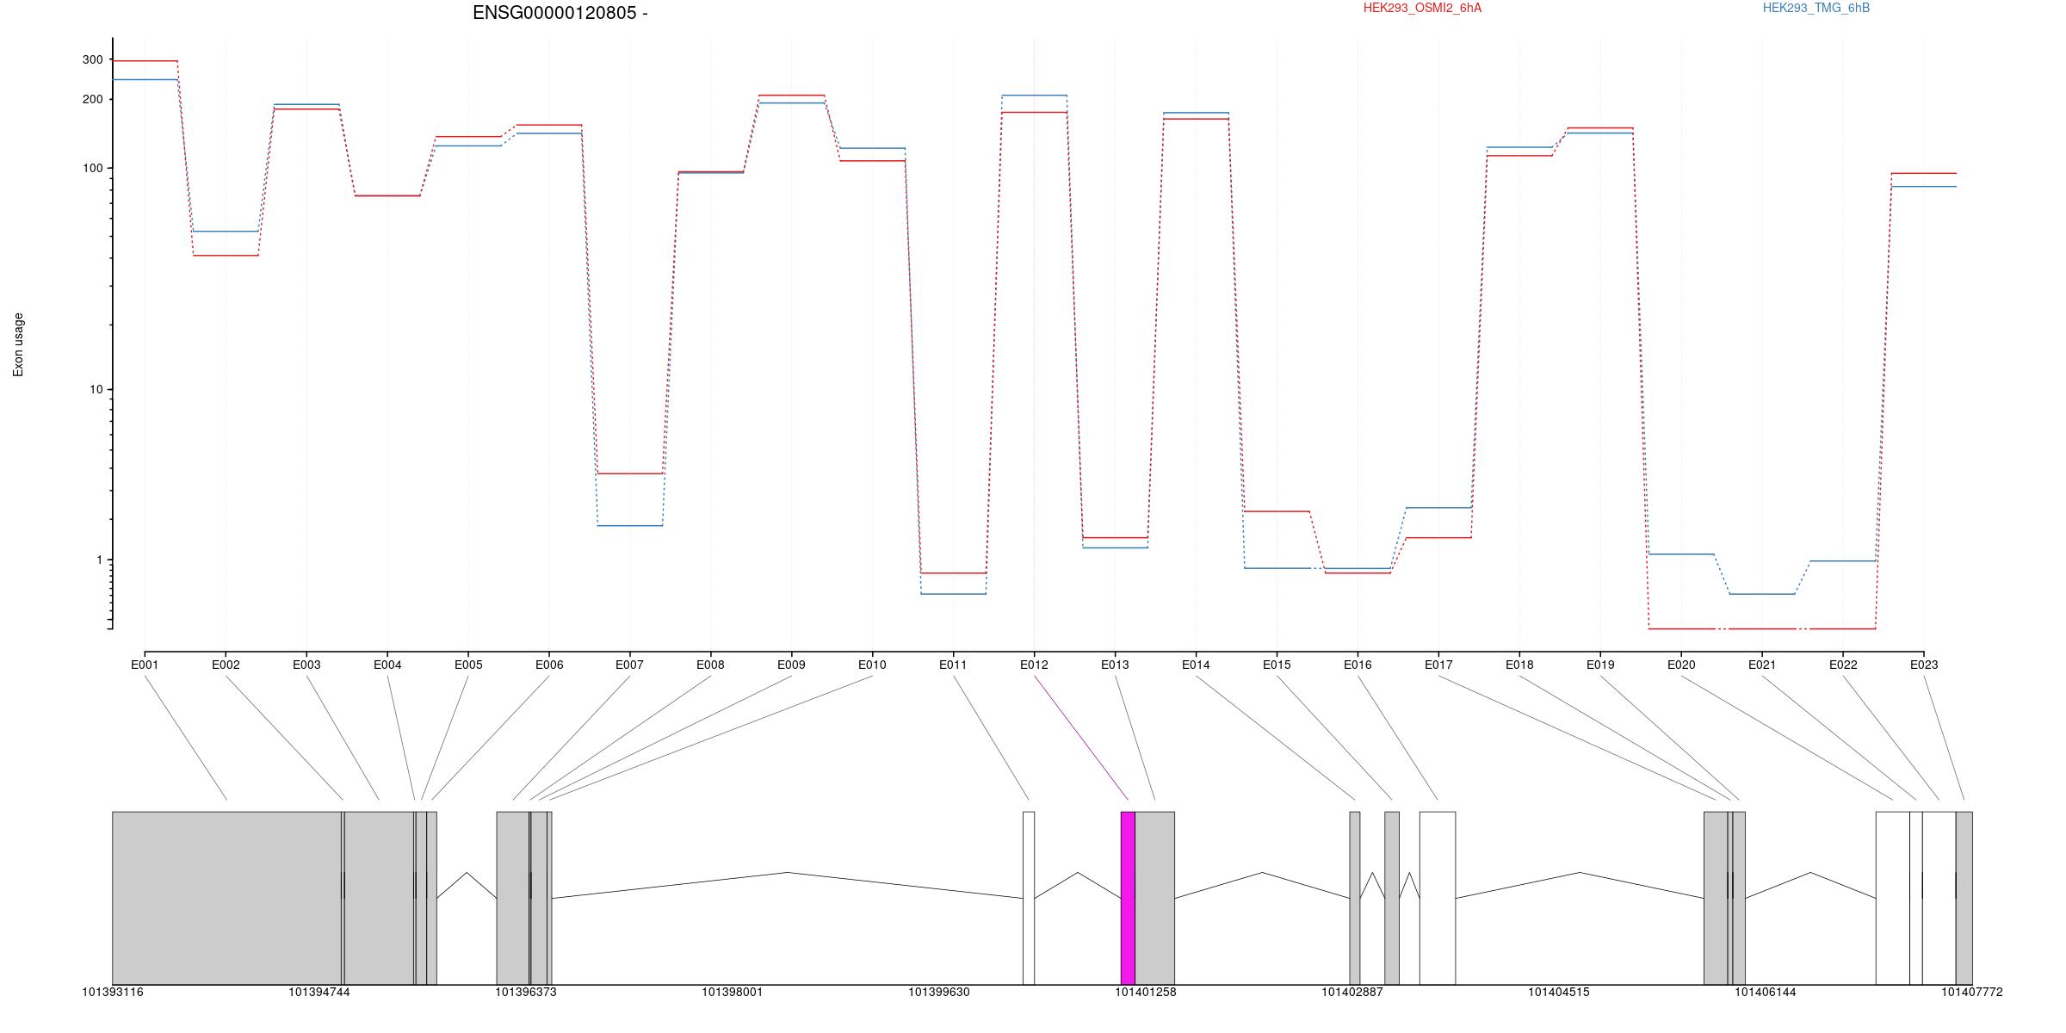Select the HEK293_TMG_6hB legend label
Image resolution: width=2066 pixels, height=1033 pixels.
tap(1815, 8)
